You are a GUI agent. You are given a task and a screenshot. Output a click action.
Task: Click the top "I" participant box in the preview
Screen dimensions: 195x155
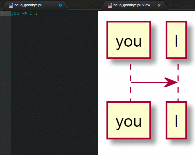point(176,40)
